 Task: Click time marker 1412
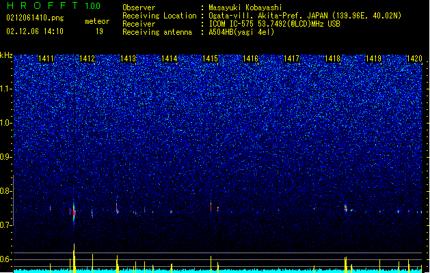tap(87, 58)
